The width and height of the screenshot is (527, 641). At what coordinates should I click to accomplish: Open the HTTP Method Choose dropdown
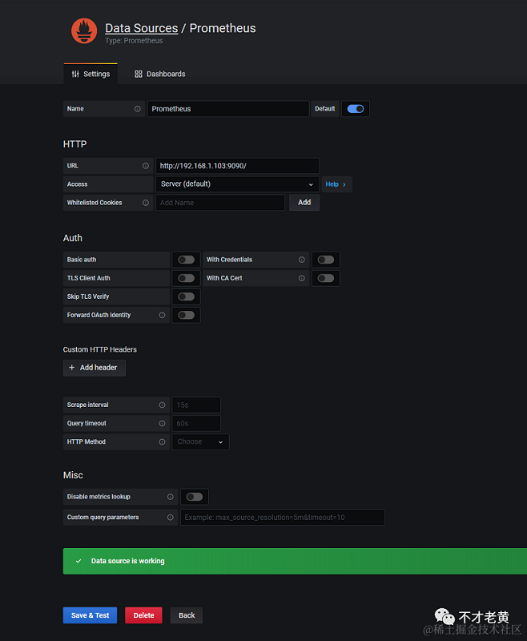point(200,442)
